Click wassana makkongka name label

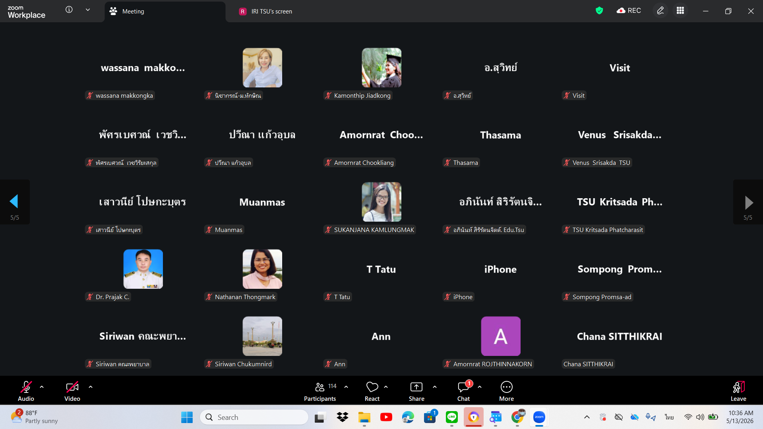point(120,95)
